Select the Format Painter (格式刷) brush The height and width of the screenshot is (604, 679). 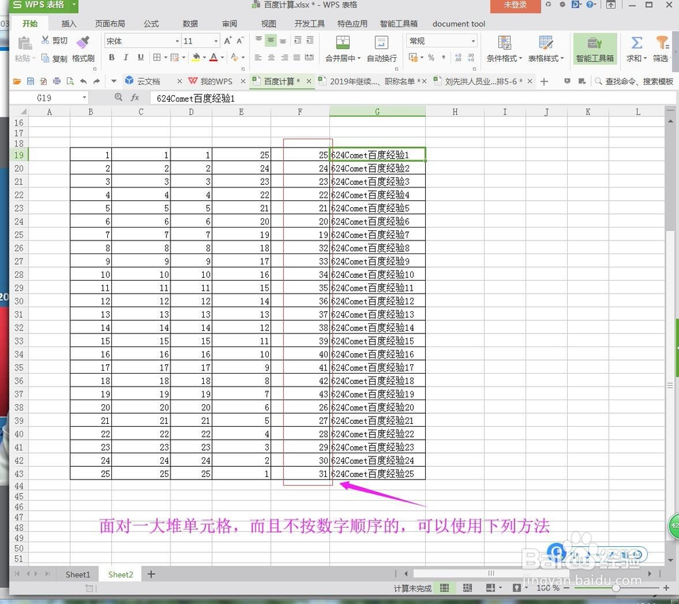(x=83, y=42)
